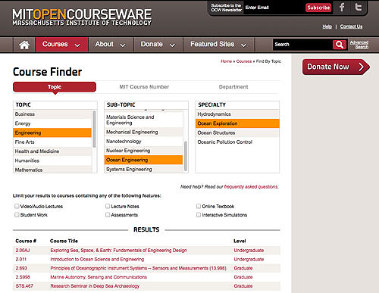This screenshot has height=293, width=379.
Task: Select Health and Medicine topic
Action: click(52, 151)
